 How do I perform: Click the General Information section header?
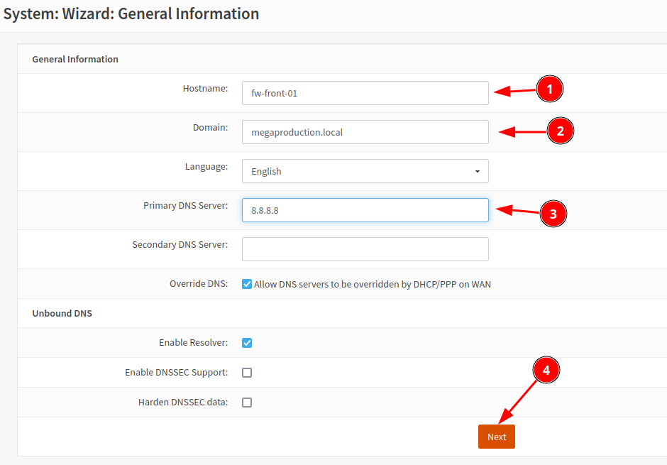pyautogui.click(x=75, y=59)
